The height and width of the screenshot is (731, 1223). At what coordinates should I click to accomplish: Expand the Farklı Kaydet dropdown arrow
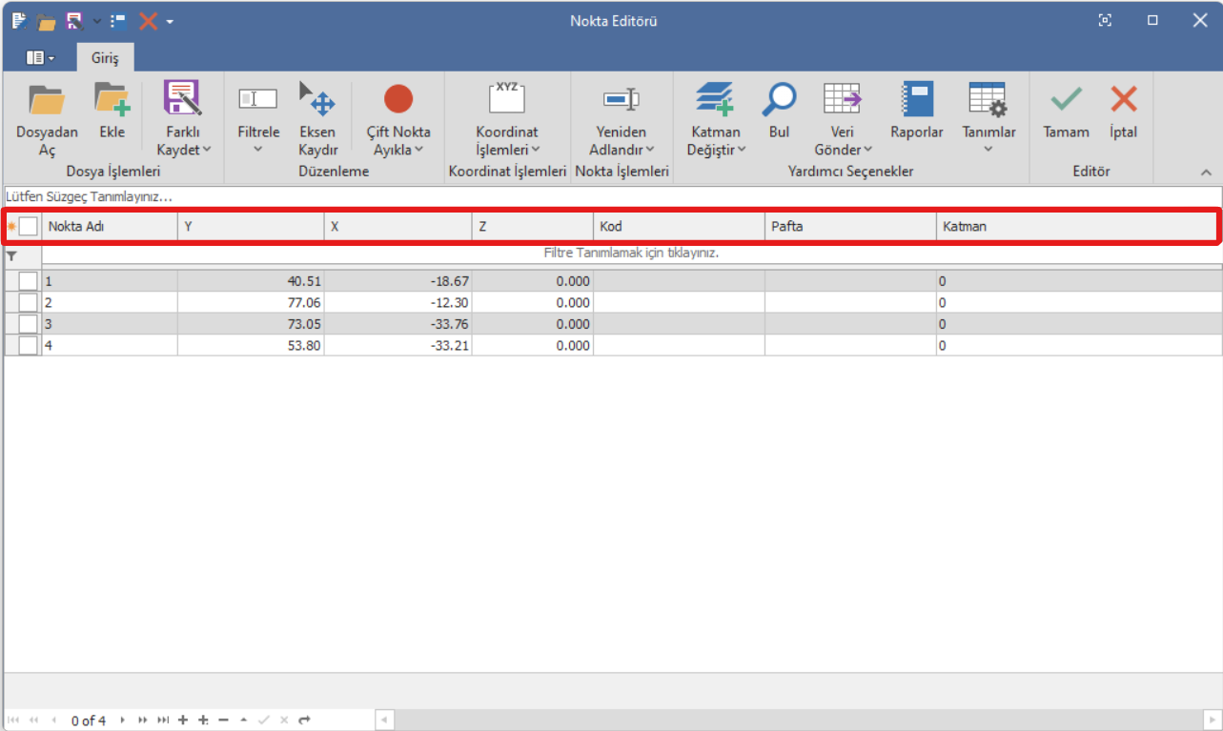coord(207,150)
